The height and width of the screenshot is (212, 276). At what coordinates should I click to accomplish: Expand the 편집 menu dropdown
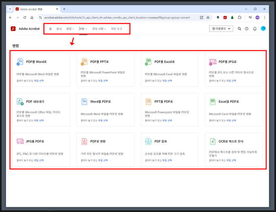pos(70,29)
